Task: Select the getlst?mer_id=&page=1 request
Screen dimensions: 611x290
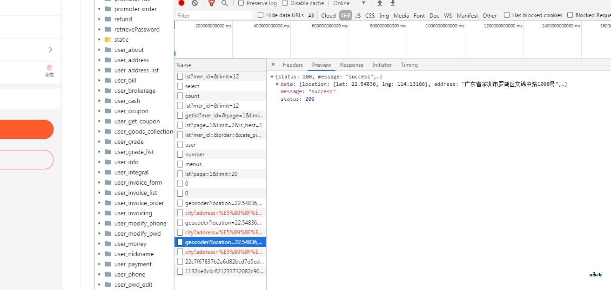Action: point(221,115)
